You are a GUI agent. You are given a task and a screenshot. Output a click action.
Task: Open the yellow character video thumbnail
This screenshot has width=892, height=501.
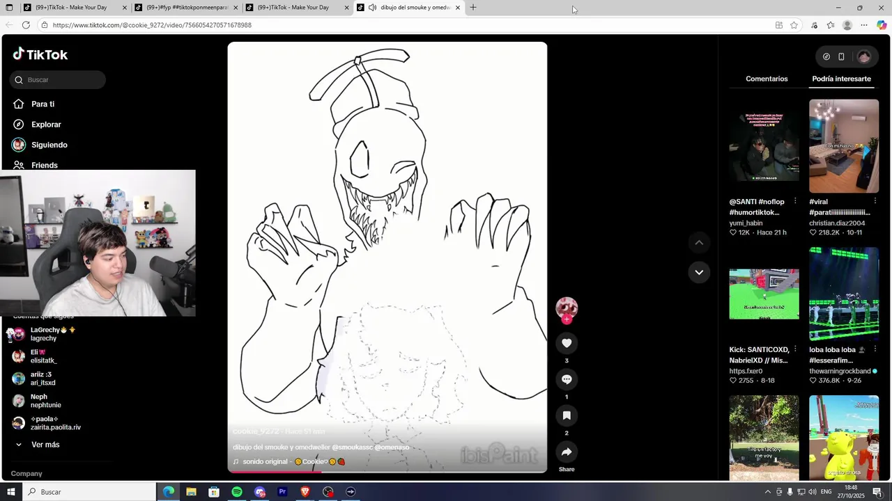844,438
